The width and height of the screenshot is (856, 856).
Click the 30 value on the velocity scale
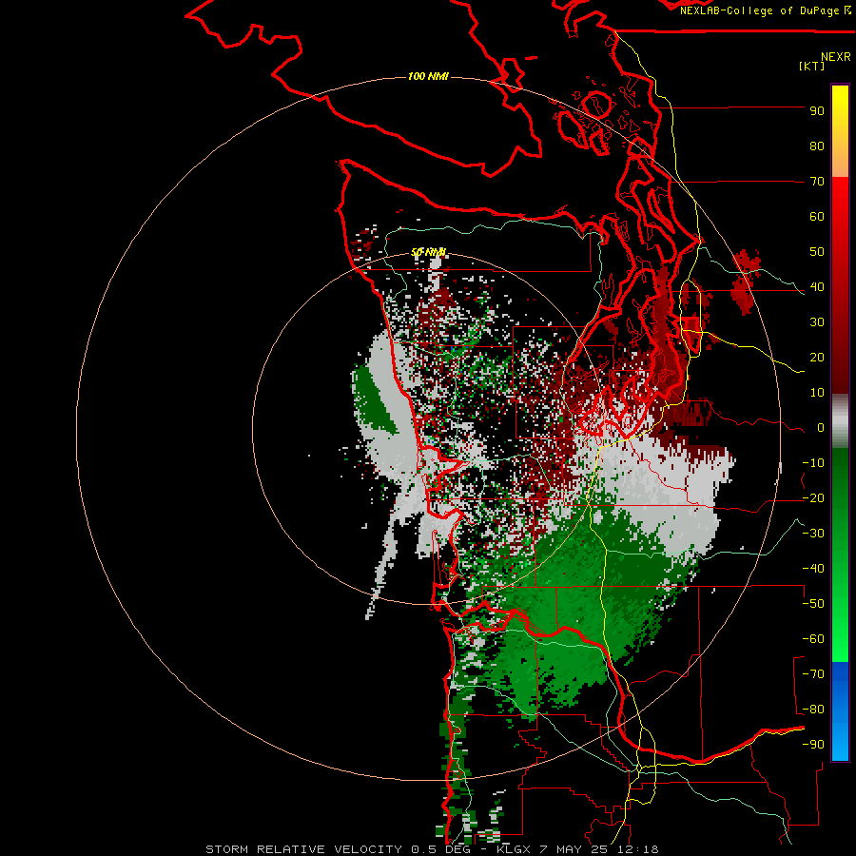[x=817, y=322]
